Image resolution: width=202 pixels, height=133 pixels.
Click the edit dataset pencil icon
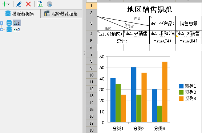tap(19, 4)
